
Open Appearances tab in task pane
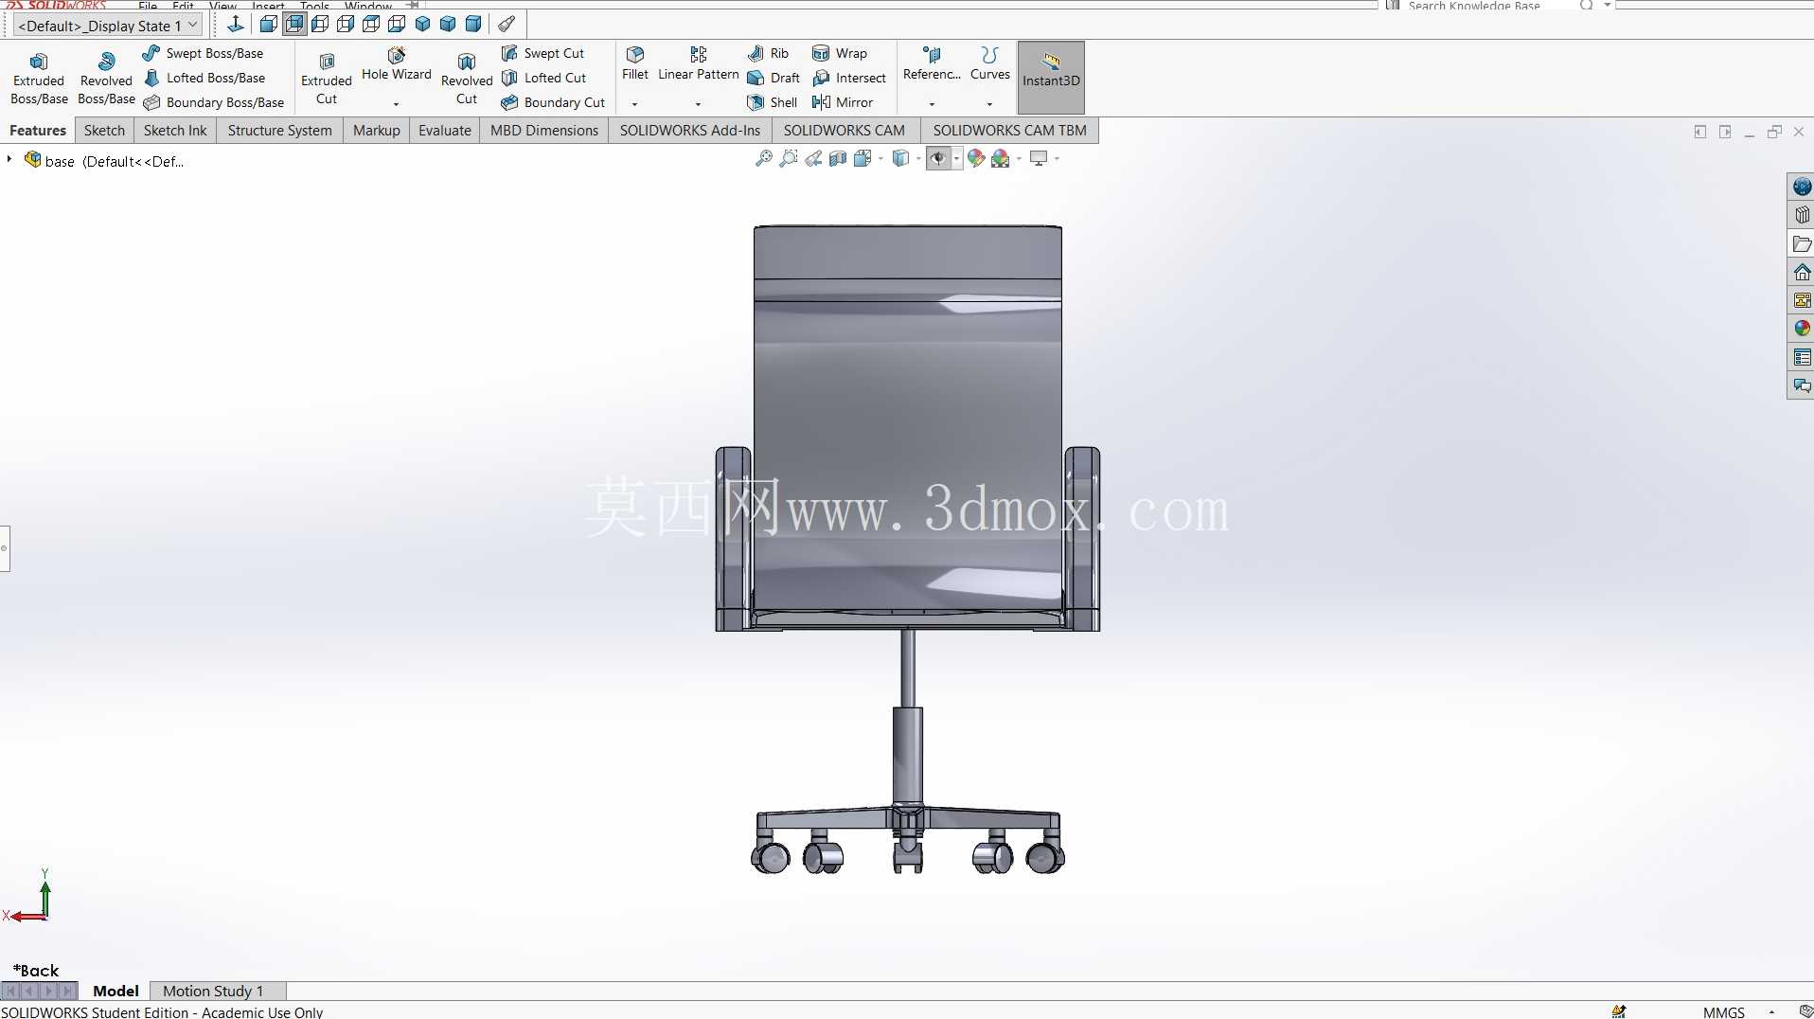point(1802,329)
